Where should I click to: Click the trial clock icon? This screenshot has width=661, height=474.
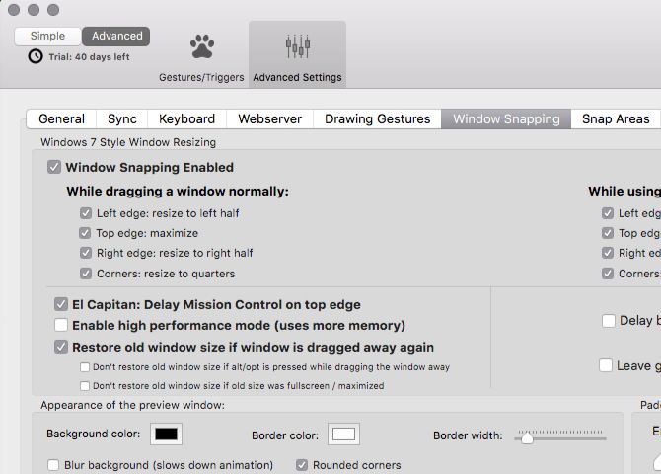36,56
